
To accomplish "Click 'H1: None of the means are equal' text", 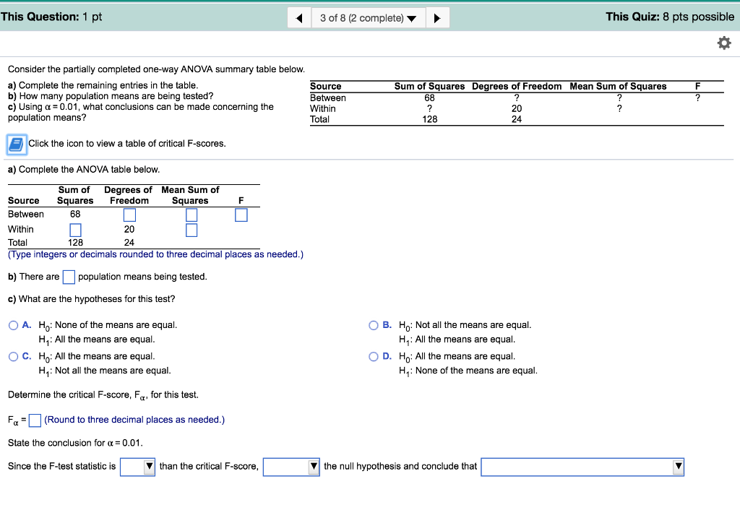I will 468,371.
